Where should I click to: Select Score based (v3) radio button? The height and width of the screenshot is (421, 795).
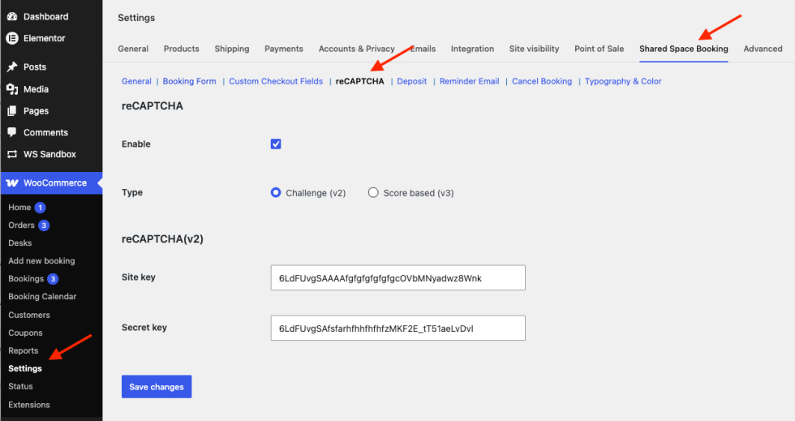373,193
